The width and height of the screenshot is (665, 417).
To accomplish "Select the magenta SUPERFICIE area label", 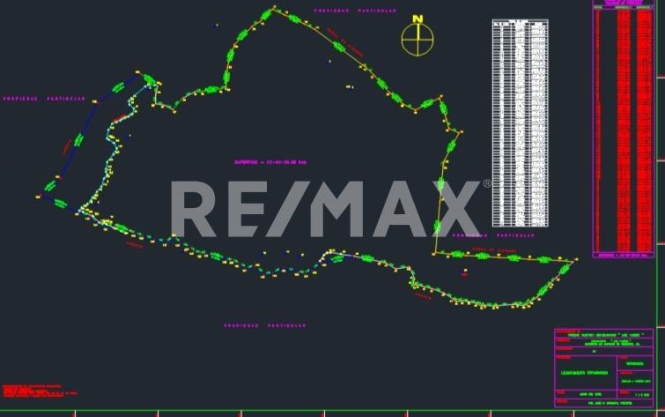I will 270,162.
